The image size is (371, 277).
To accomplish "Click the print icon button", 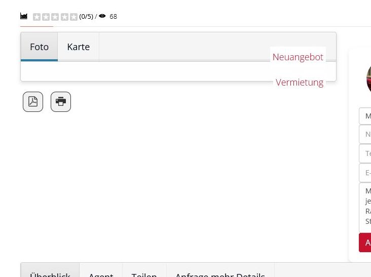I will click(61, 102).
